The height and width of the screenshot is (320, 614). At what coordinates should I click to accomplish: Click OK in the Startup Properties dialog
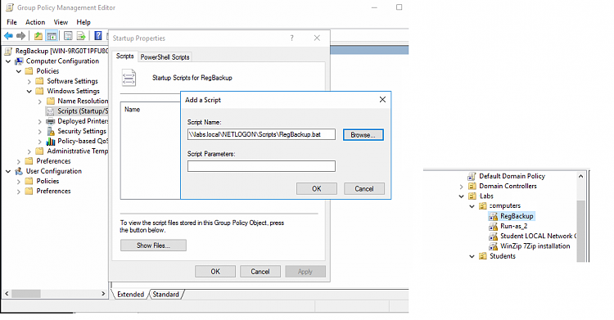215,272
